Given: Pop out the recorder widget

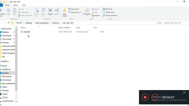Looking at the screenshot, I should [x=184, y=92].
